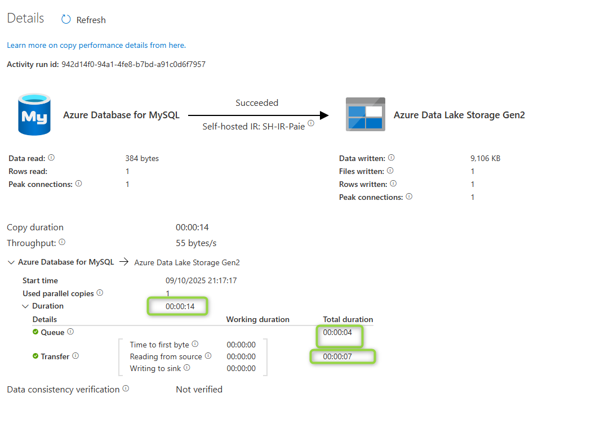Click info icon beside Time to first byte
Image resolution: width=592 pixels, height=433 pixels.
pyautogui.click(x=195, y=344)
